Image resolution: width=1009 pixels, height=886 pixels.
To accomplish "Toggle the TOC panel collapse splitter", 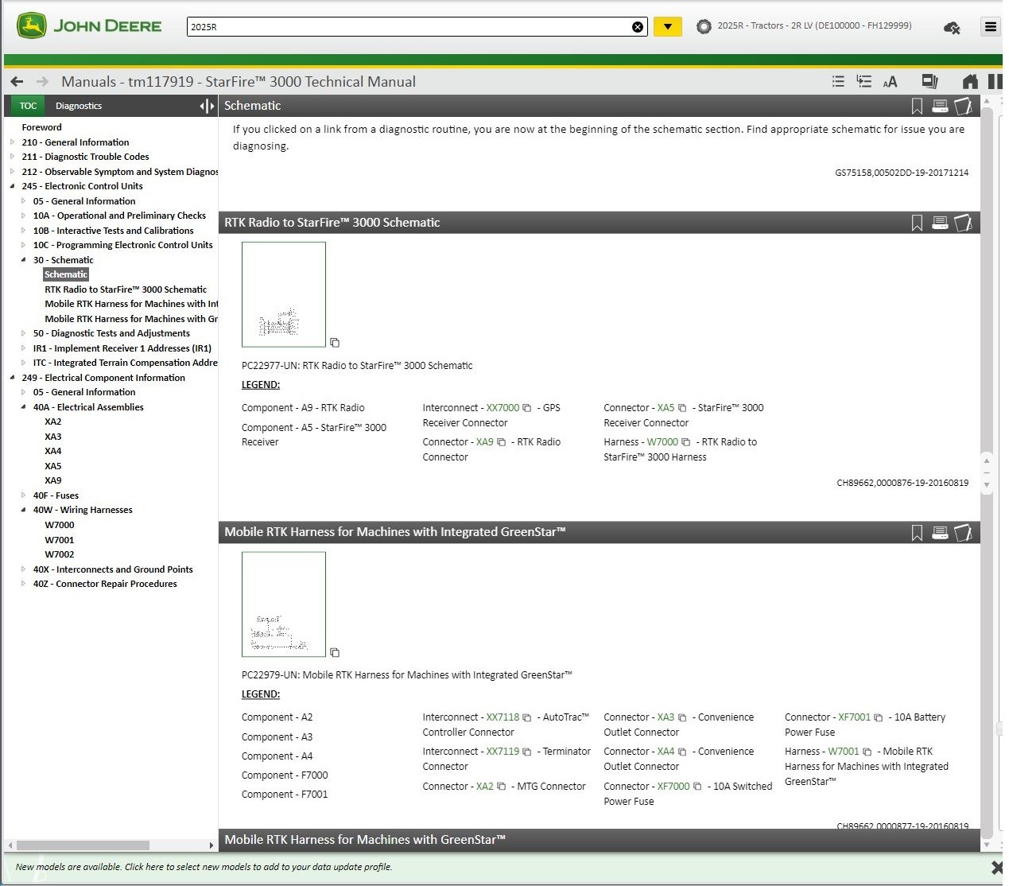I will point(207,106).
